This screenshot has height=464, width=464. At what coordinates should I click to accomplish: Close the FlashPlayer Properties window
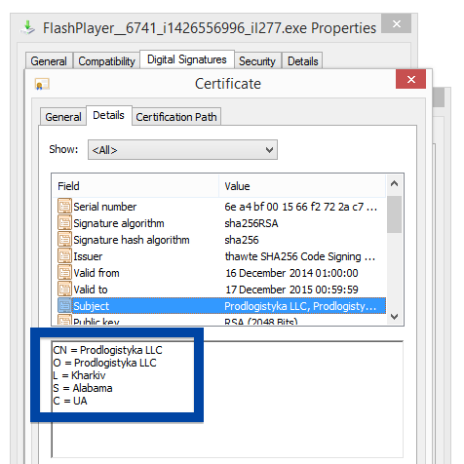pos(396,23)
